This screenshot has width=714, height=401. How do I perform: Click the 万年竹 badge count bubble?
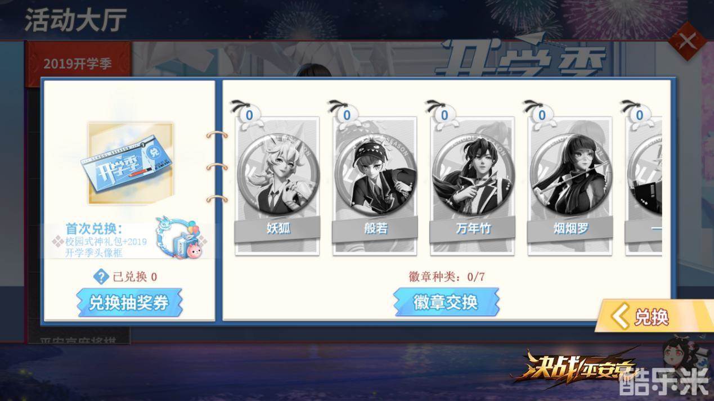coord(444,115)
